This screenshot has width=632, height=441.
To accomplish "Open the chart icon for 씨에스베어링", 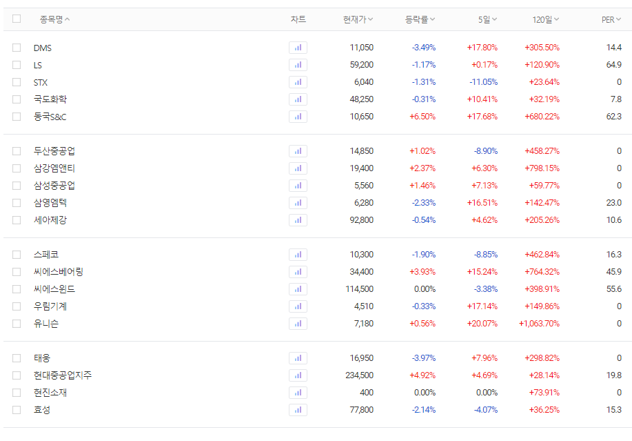I will point(298,272).
